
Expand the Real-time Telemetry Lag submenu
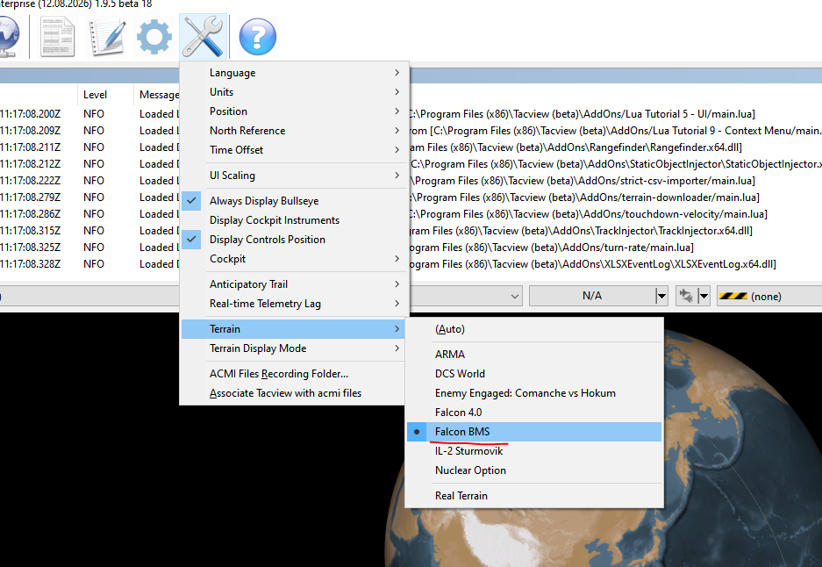(294, 304)
